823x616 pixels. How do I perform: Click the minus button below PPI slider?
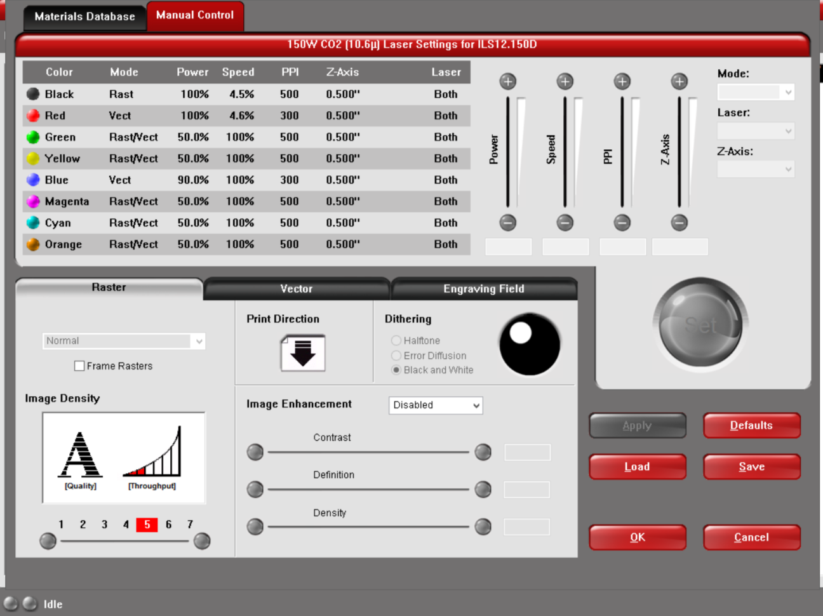coord(622,222)
